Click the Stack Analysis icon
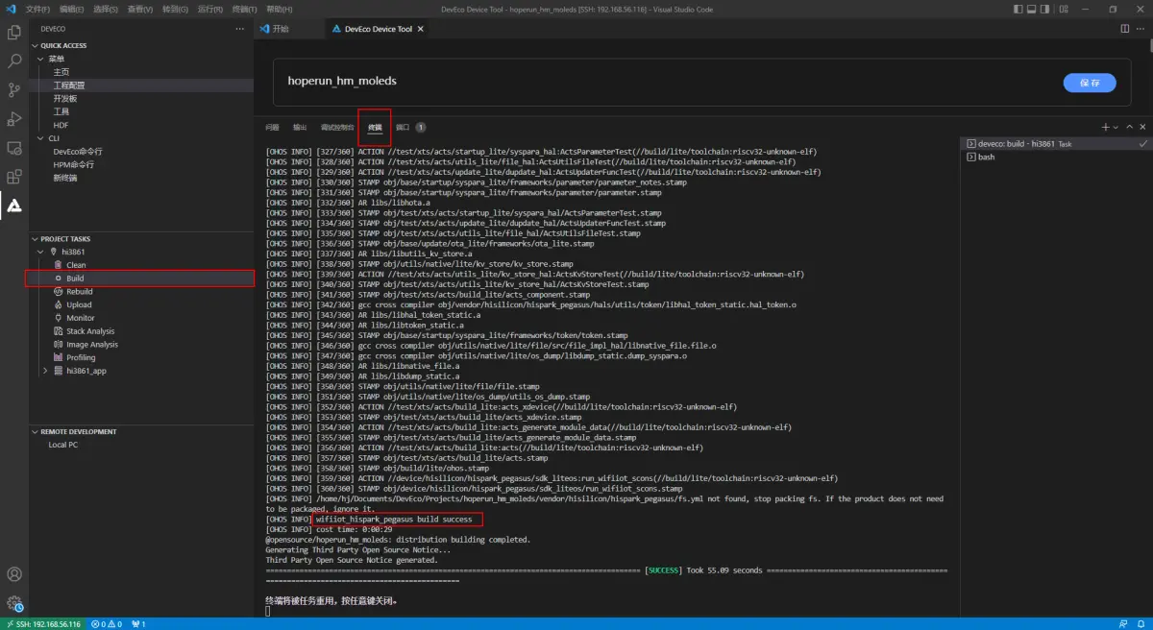 tap(59, 331)
